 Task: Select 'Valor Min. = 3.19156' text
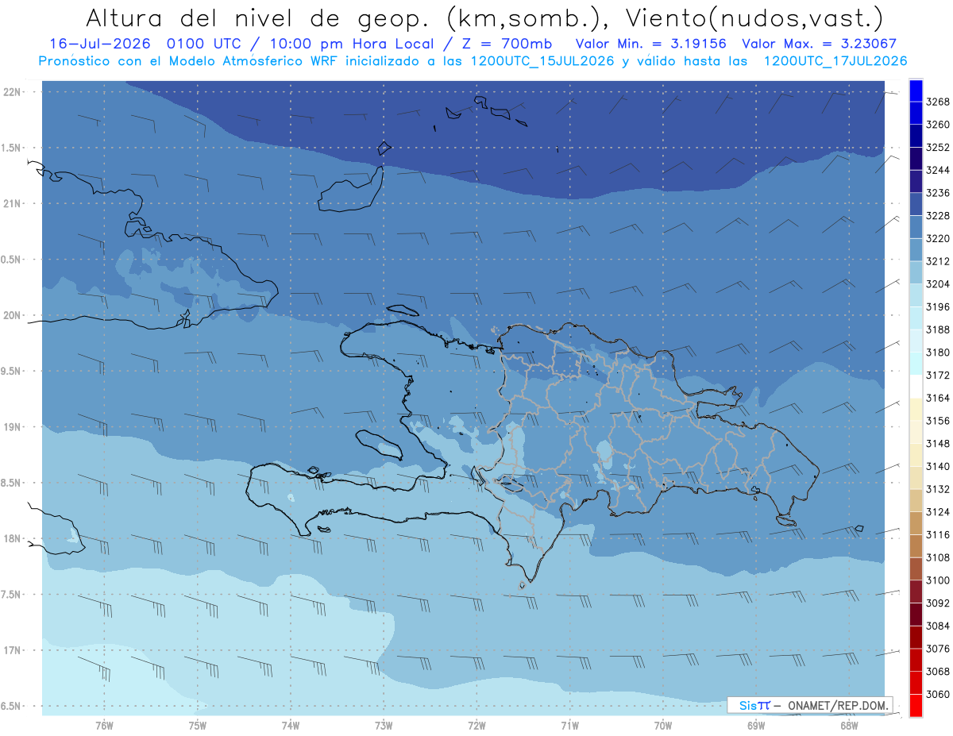tap(651, 44)
